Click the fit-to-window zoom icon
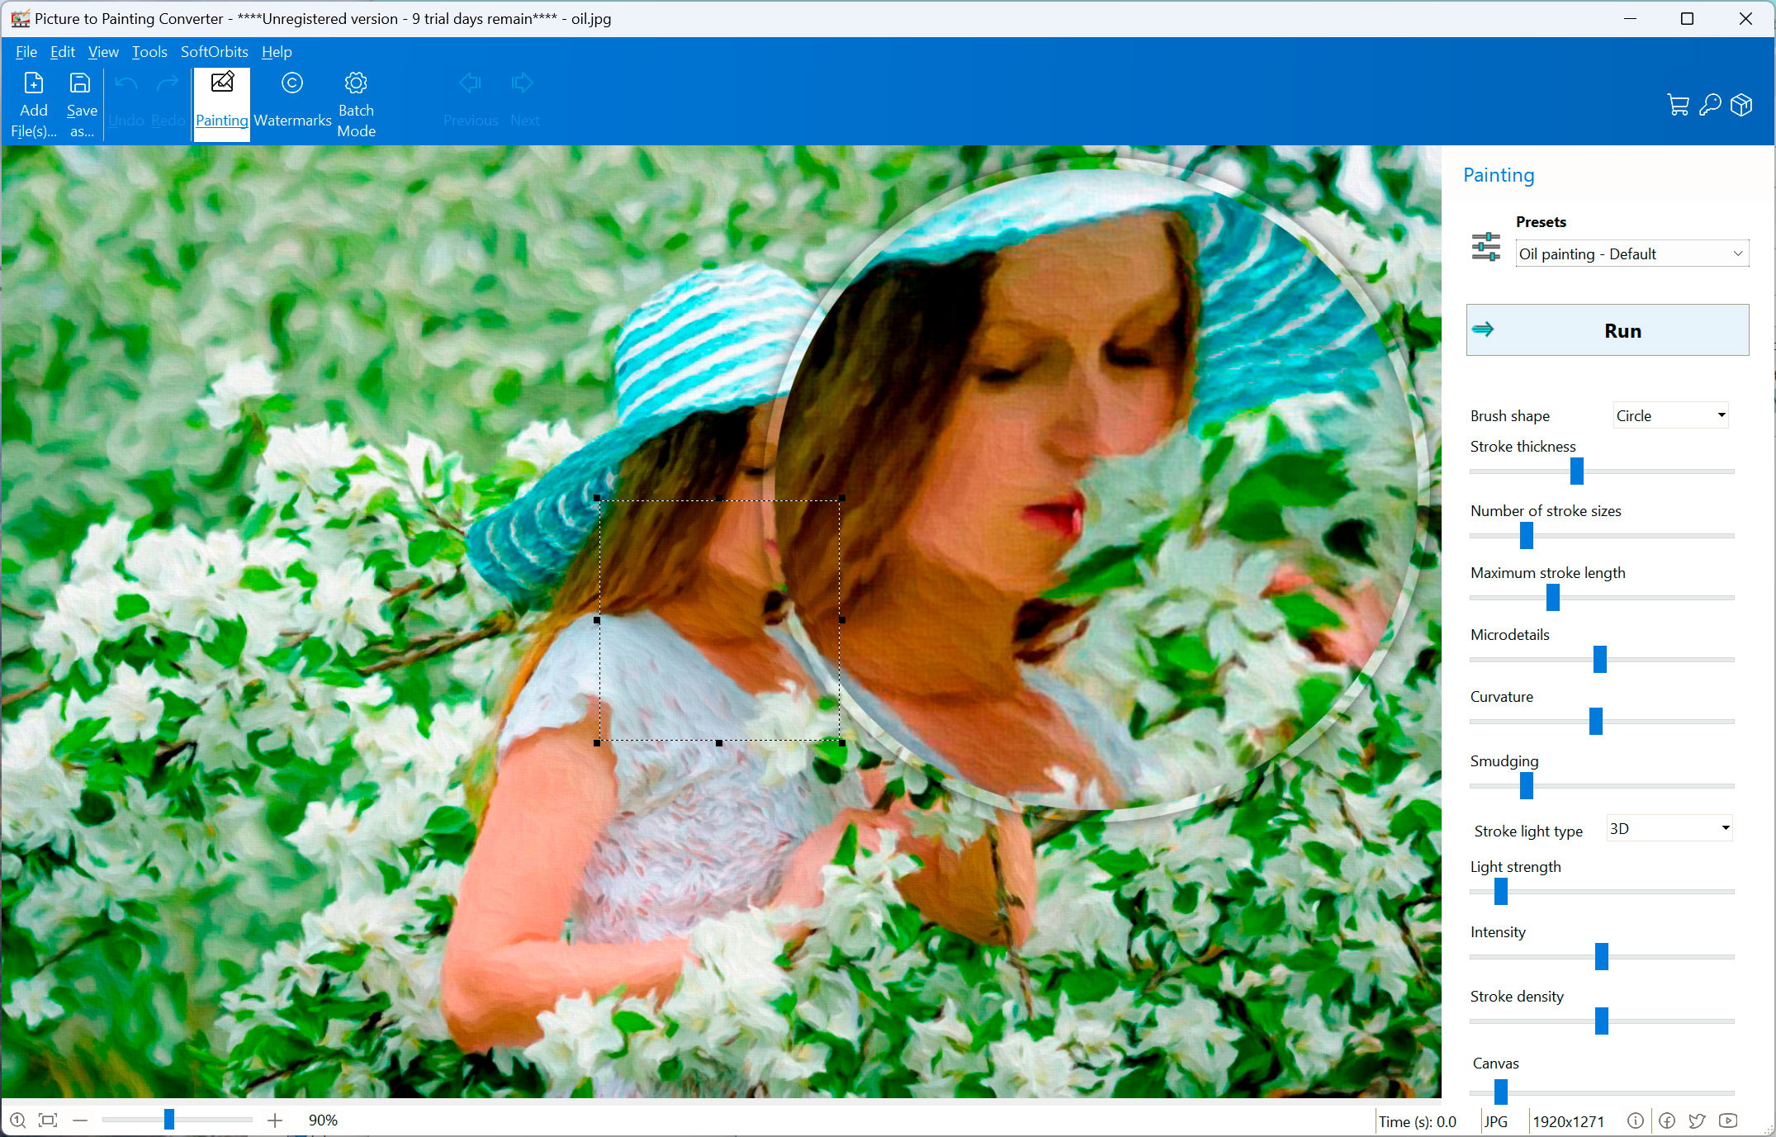 (x=47, y=1120)
